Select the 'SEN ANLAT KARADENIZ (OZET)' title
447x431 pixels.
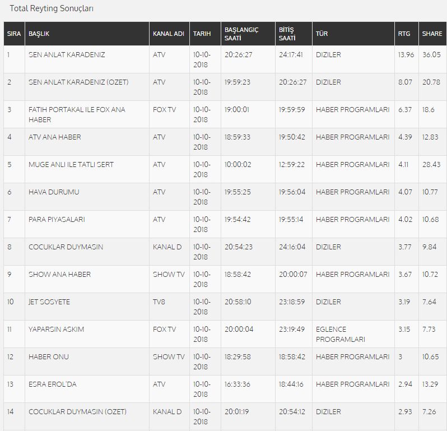tap(78, 82)
